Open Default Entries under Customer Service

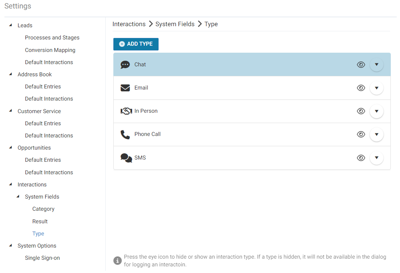[43, 123]
